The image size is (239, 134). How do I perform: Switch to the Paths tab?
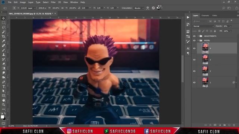tap(215, 16)
